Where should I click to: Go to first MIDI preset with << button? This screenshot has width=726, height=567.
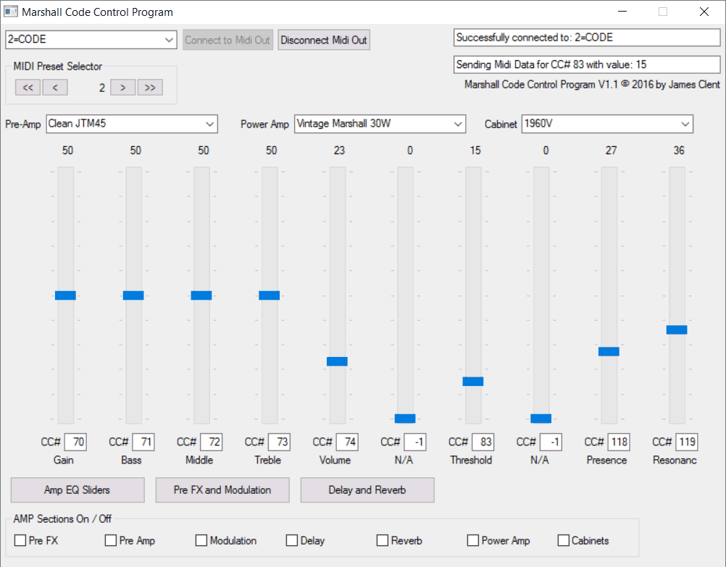[x=27, y=88]
